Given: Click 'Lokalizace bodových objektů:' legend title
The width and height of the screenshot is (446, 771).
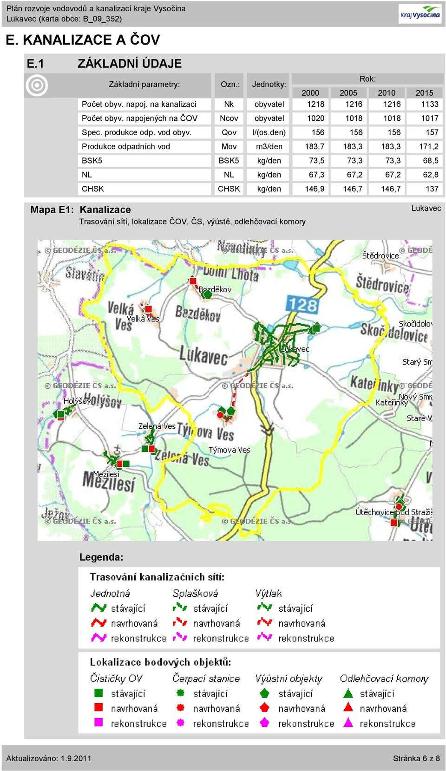Looking at the screenshot, I should pos(160,662).
